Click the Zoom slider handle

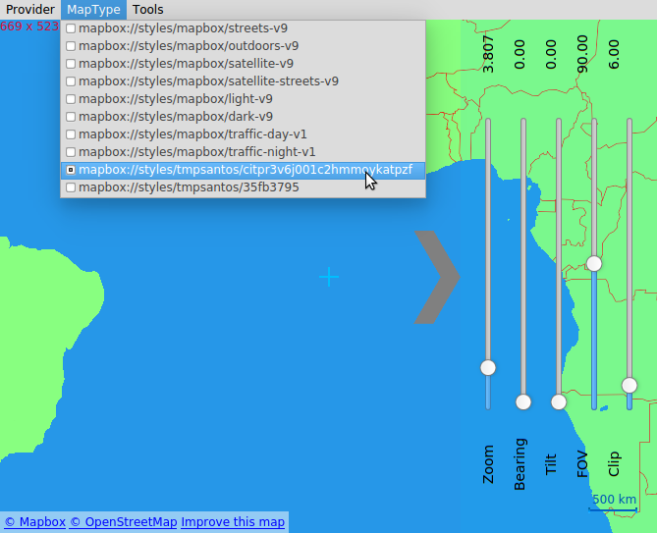(488, 368)
